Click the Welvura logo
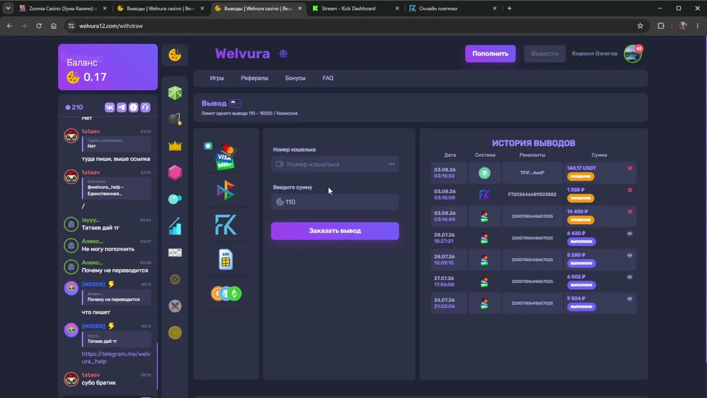 (242, 54)
